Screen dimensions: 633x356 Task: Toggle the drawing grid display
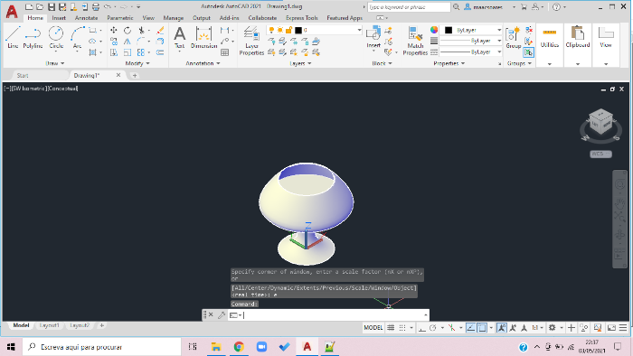391,328
